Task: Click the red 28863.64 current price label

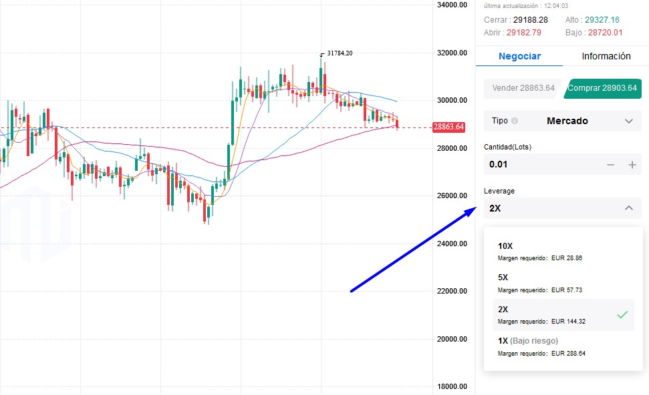Action: click(x=448, y=127)
